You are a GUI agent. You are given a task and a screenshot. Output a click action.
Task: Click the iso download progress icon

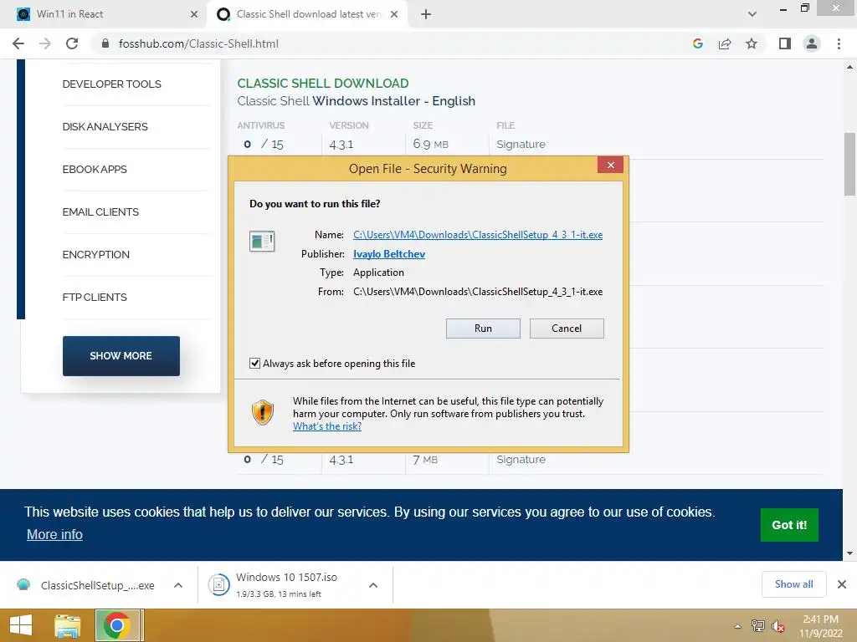[218, 585]
